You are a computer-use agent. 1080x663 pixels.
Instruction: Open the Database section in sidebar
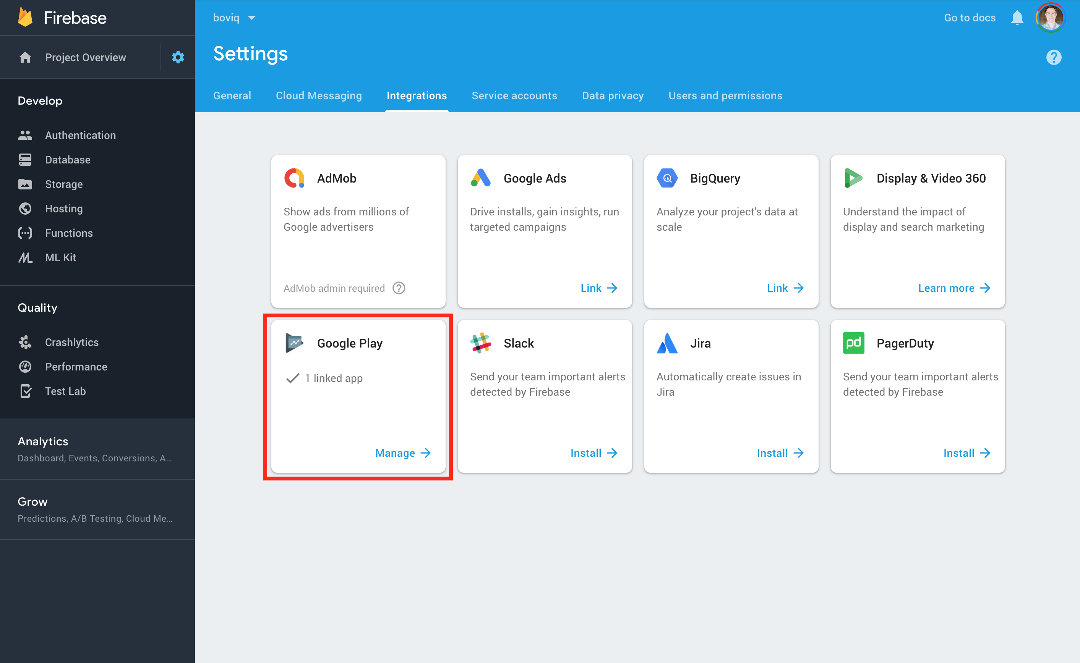(x=68, y=160)
